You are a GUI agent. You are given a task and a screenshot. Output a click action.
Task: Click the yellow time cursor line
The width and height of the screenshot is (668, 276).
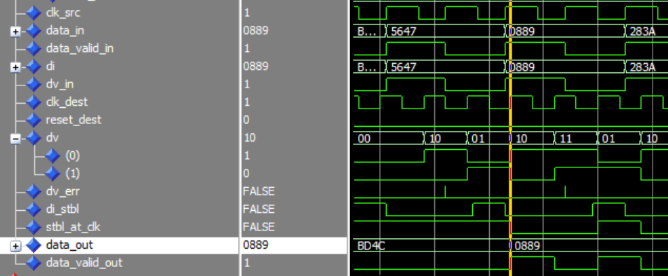(x=510, y=138)
